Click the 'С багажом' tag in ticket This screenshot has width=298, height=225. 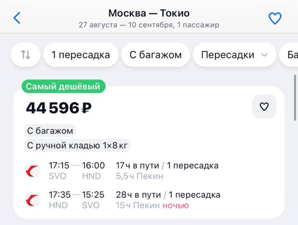tap(50, 130)
